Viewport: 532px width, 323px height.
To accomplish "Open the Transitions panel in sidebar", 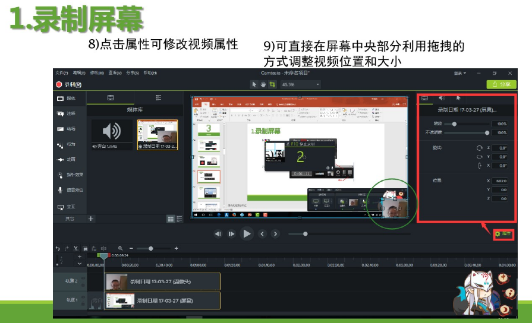I will coord(70,129).
